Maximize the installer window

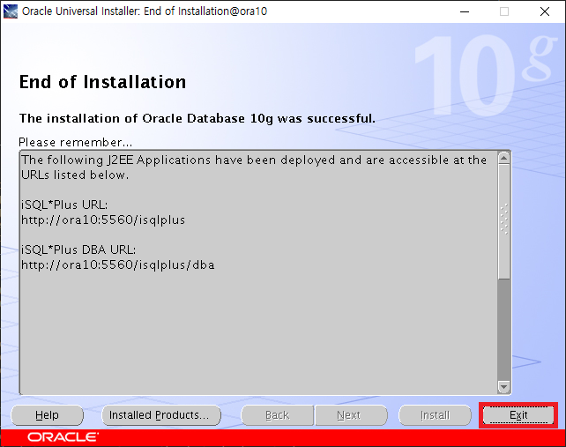pos(504,11)
